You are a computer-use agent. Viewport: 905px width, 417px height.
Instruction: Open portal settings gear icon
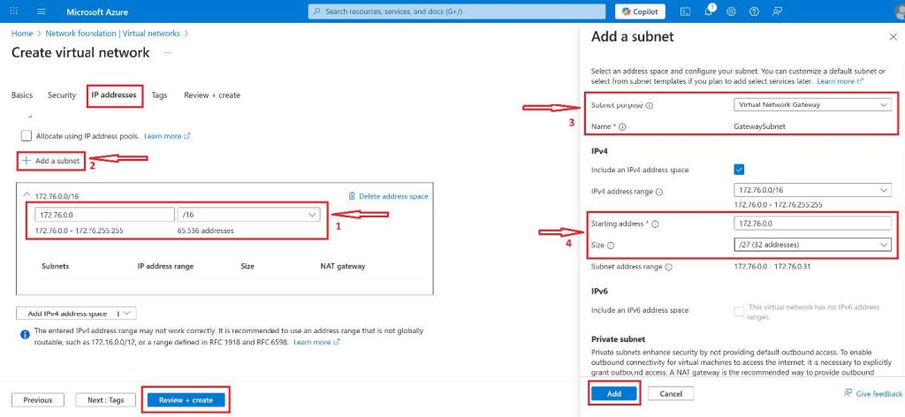[x=731, y=11]
